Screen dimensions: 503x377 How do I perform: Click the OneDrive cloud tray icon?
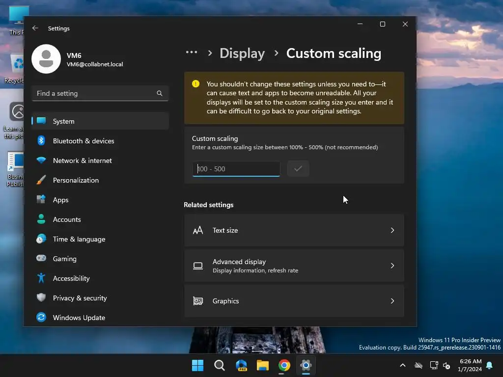(x=419, y=365)
